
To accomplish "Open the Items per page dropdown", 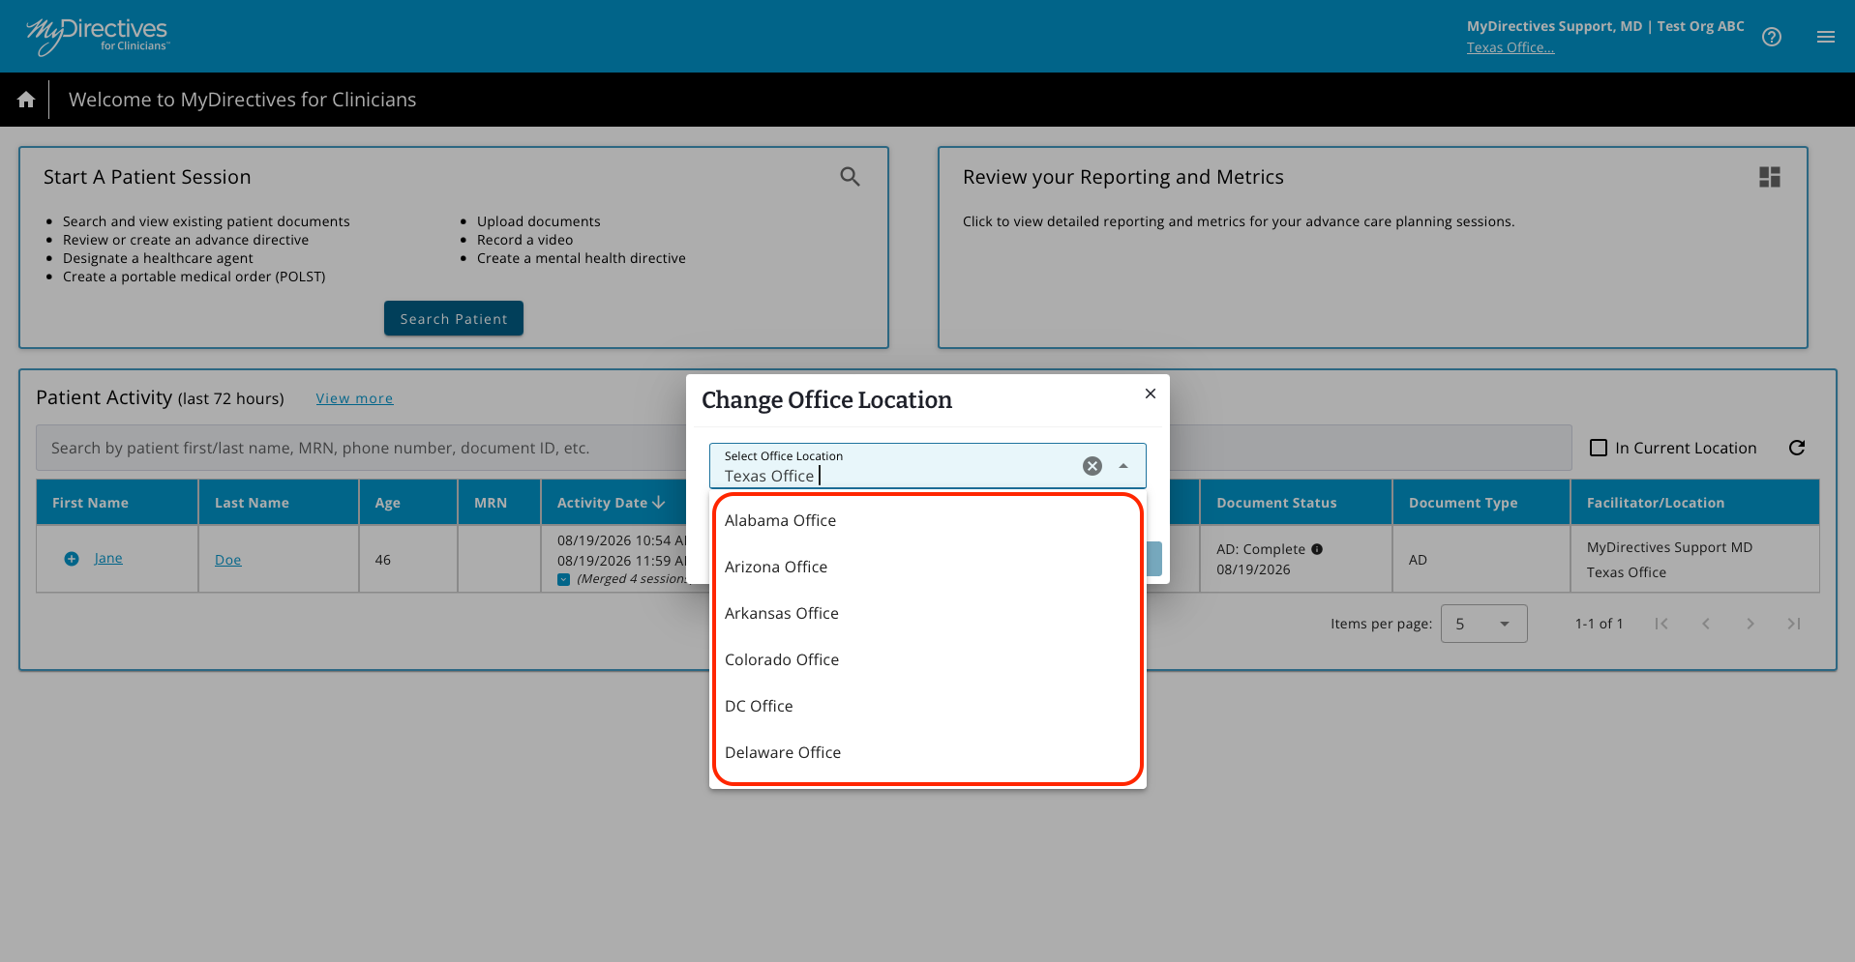I will click(1484, 624).
